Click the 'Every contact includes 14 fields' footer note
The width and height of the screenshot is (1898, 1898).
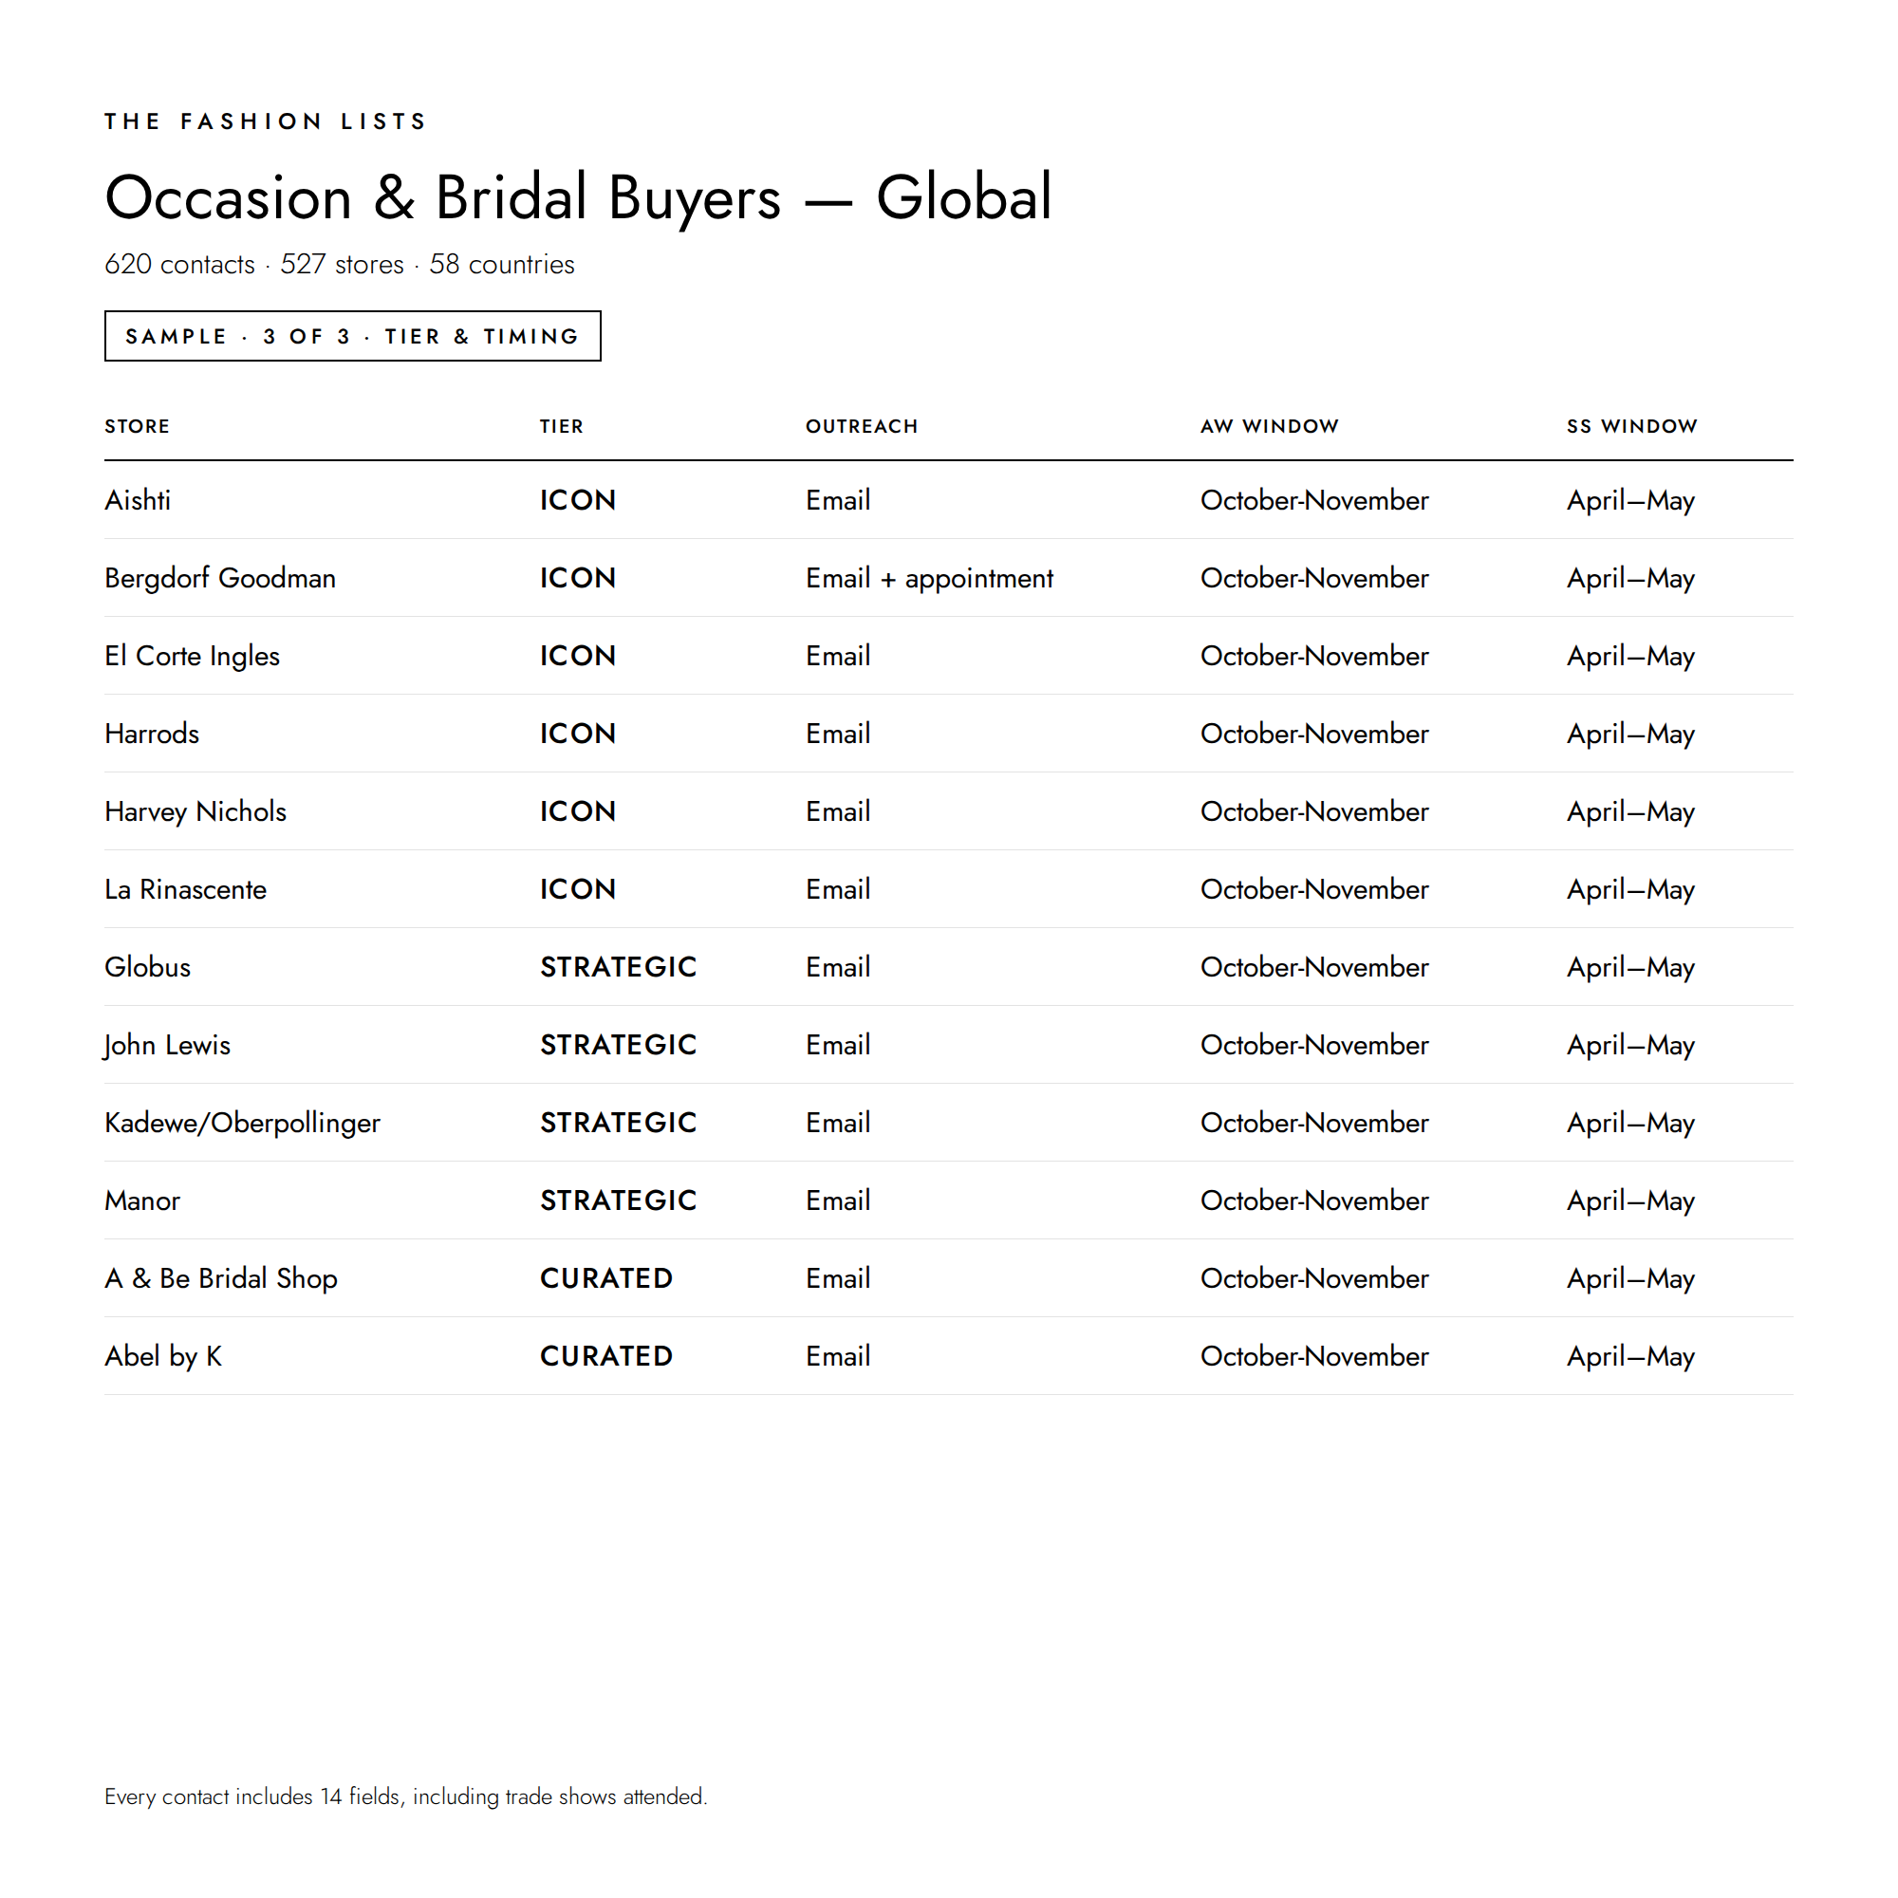[406, 1796]
